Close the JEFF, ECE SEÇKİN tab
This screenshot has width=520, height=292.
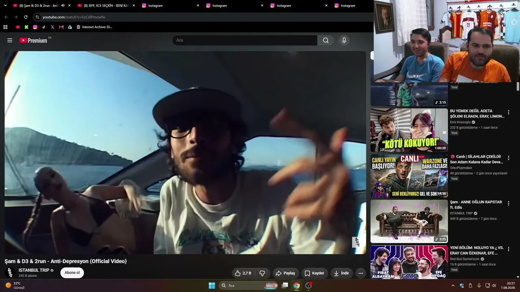point(134,6)
